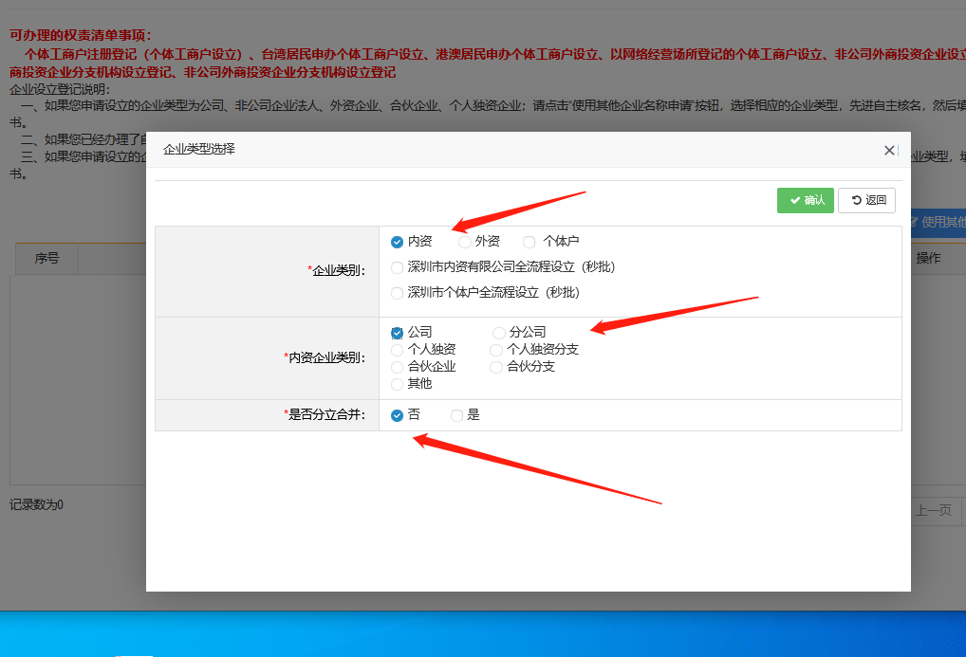Click the 内资企业类别 field label
This screenshot has height=657, width=966.
(x=324, y=357)
